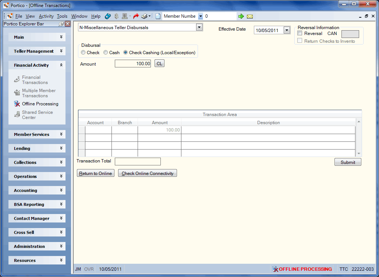Click the Branch column header

click(125, 122)
